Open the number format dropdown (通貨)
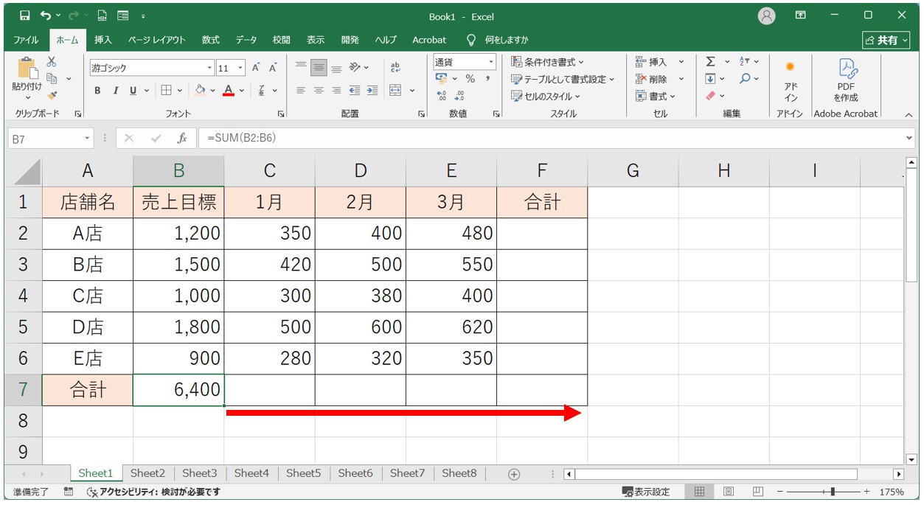Viewport: 924px width, 505px height. tap(490, 62)
